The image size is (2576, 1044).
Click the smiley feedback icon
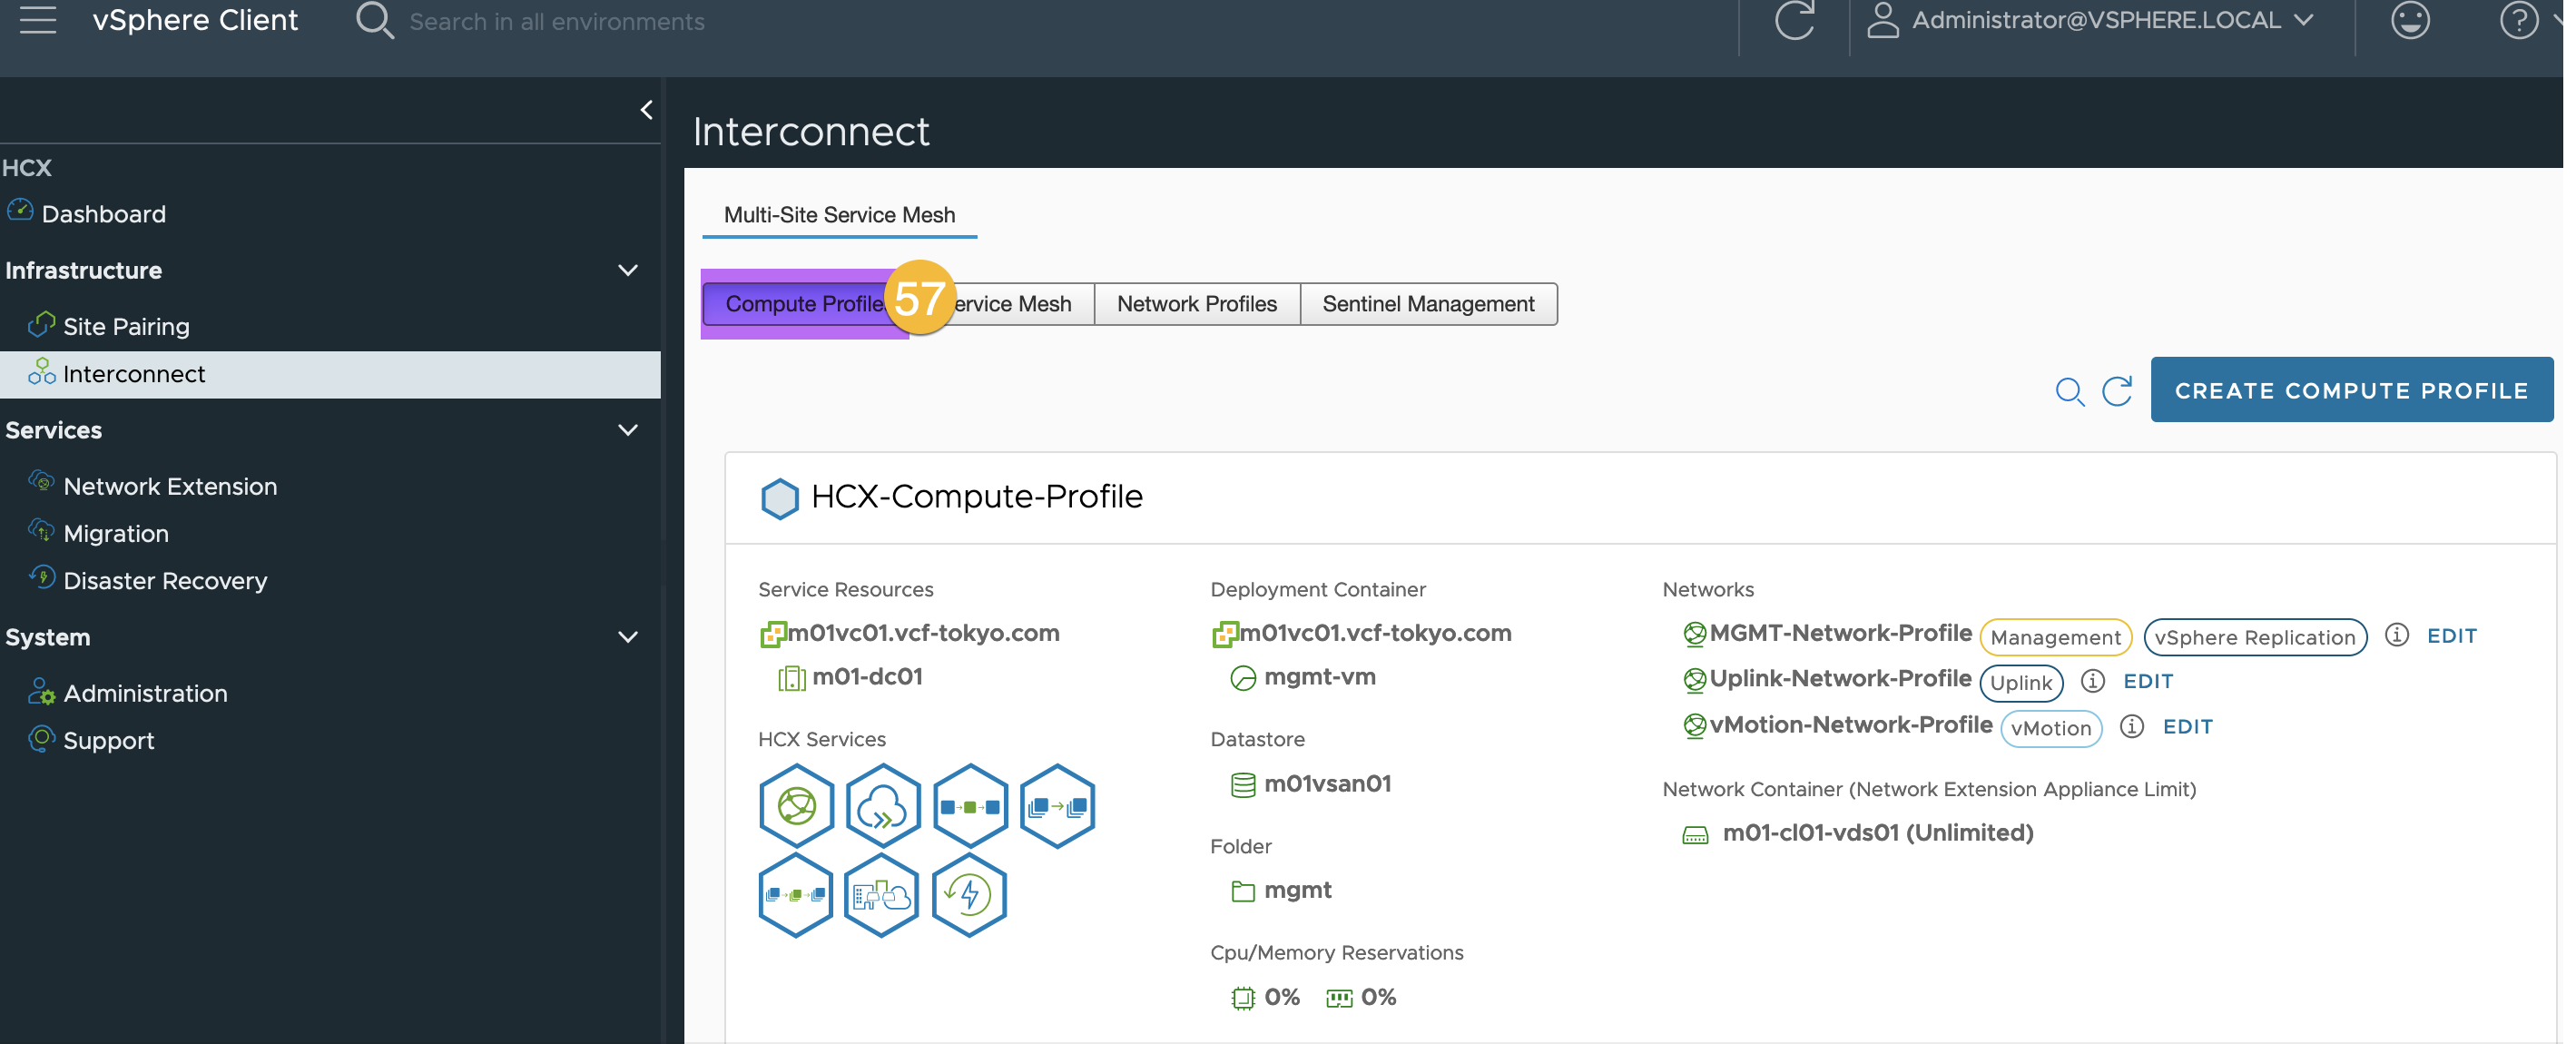coord(2409,20)
